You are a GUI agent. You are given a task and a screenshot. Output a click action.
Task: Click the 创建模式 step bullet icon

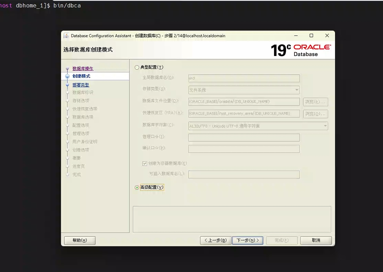[67, 76]
